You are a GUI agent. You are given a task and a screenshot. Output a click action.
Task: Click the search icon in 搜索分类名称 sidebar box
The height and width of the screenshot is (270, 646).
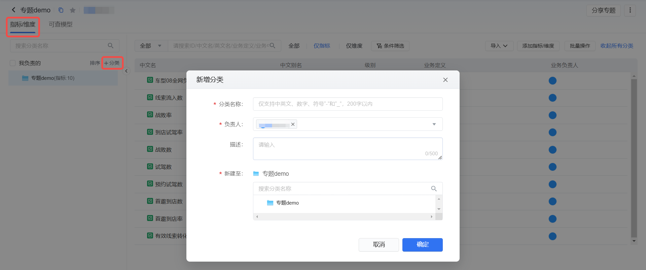(x=110, y=46)
